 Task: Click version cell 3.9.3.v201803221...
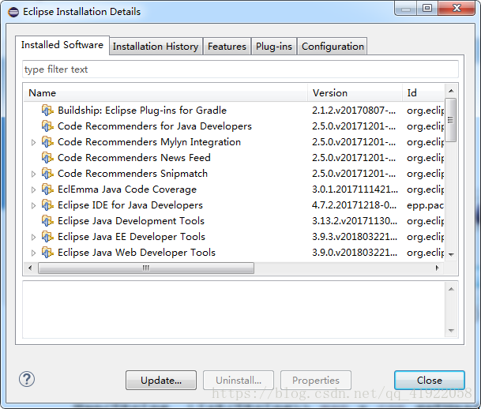(355, 237)
